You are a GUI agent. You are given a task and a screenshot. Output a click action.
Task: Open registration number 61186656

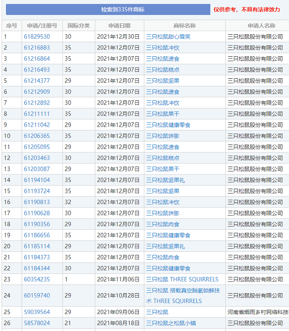37,235
